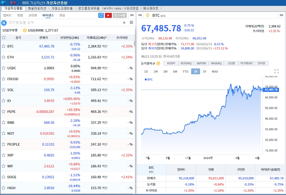Star the DOGE row
Viewport: 286px width, 195px height.
pos(3,177)
